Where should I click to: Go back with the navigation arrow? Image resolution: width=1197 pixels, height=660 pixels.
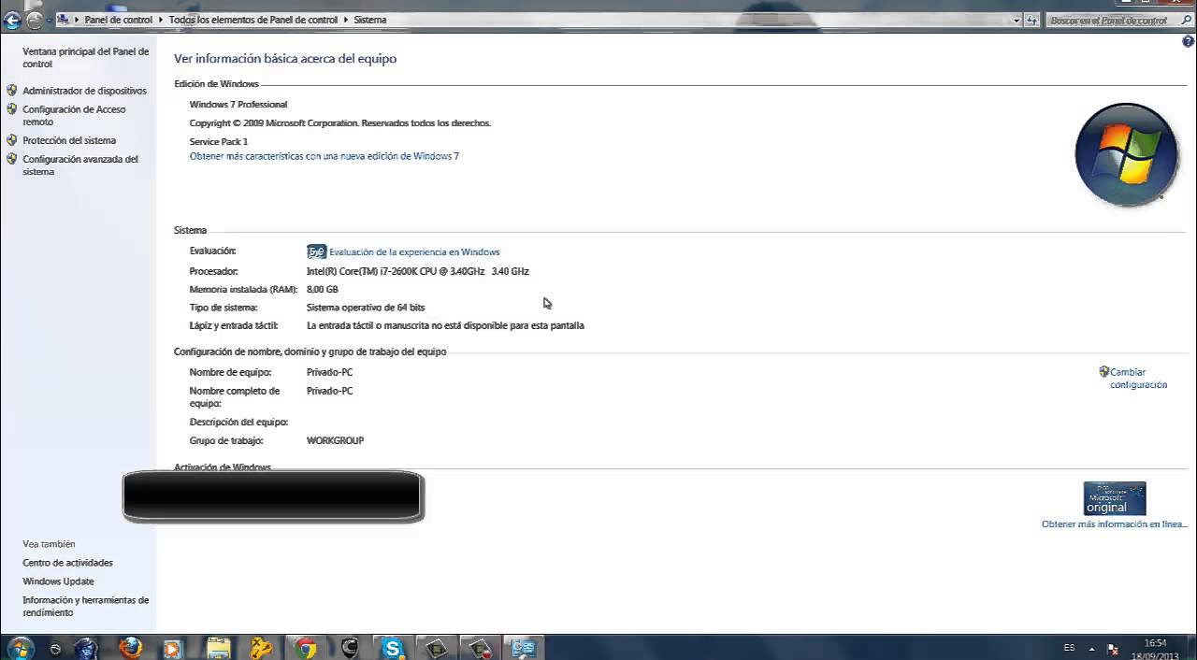pyautogui.click(x=12, y=20)
